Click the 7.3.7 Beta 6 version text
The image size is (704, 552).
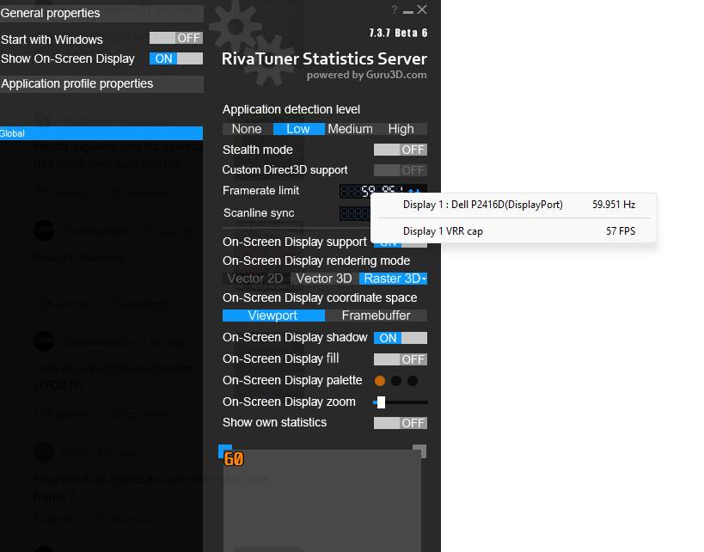point(398,34)
